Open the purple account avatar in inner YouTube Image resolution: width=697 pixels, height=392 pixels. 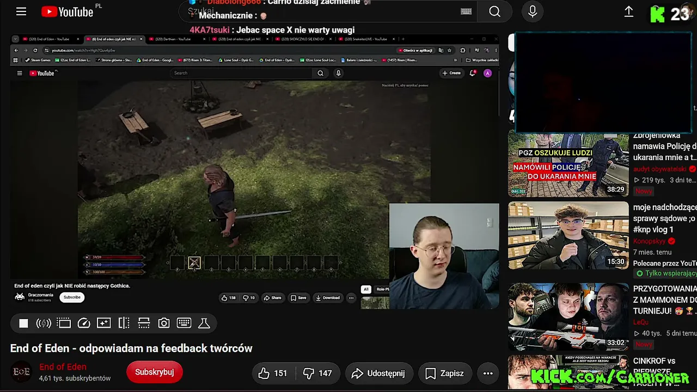pyautogui.click(x=487, y=73)
